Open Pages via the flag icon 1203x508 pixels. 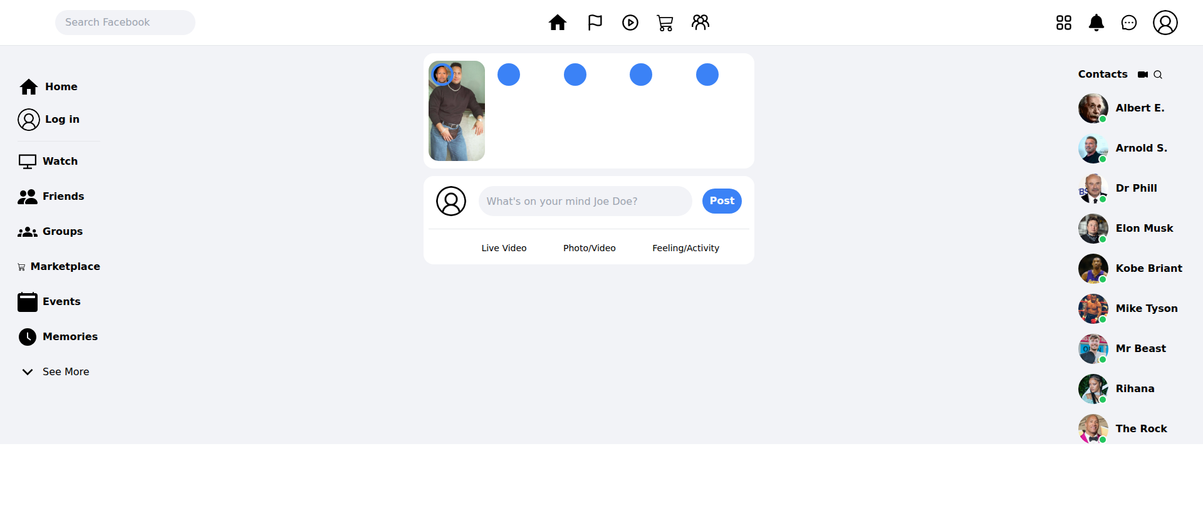(595, 23)
